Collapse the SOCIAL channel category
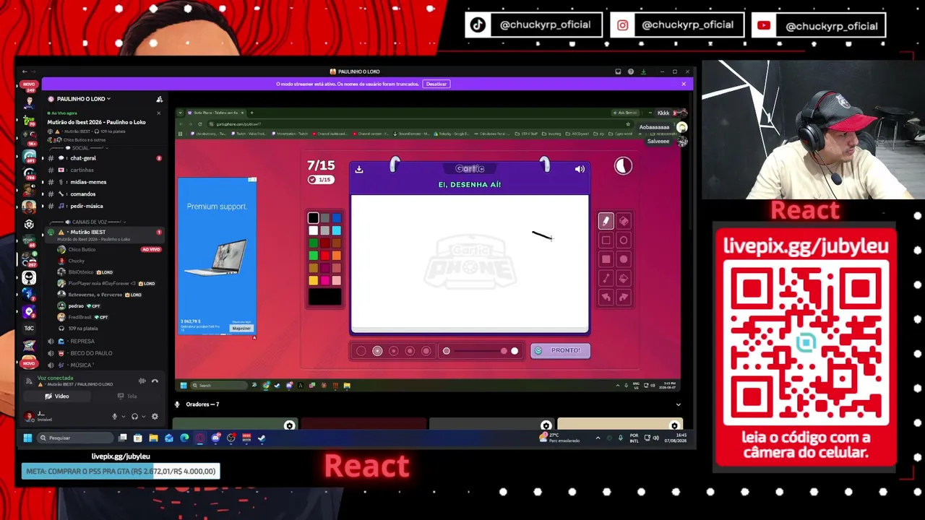 click(77, 148)
